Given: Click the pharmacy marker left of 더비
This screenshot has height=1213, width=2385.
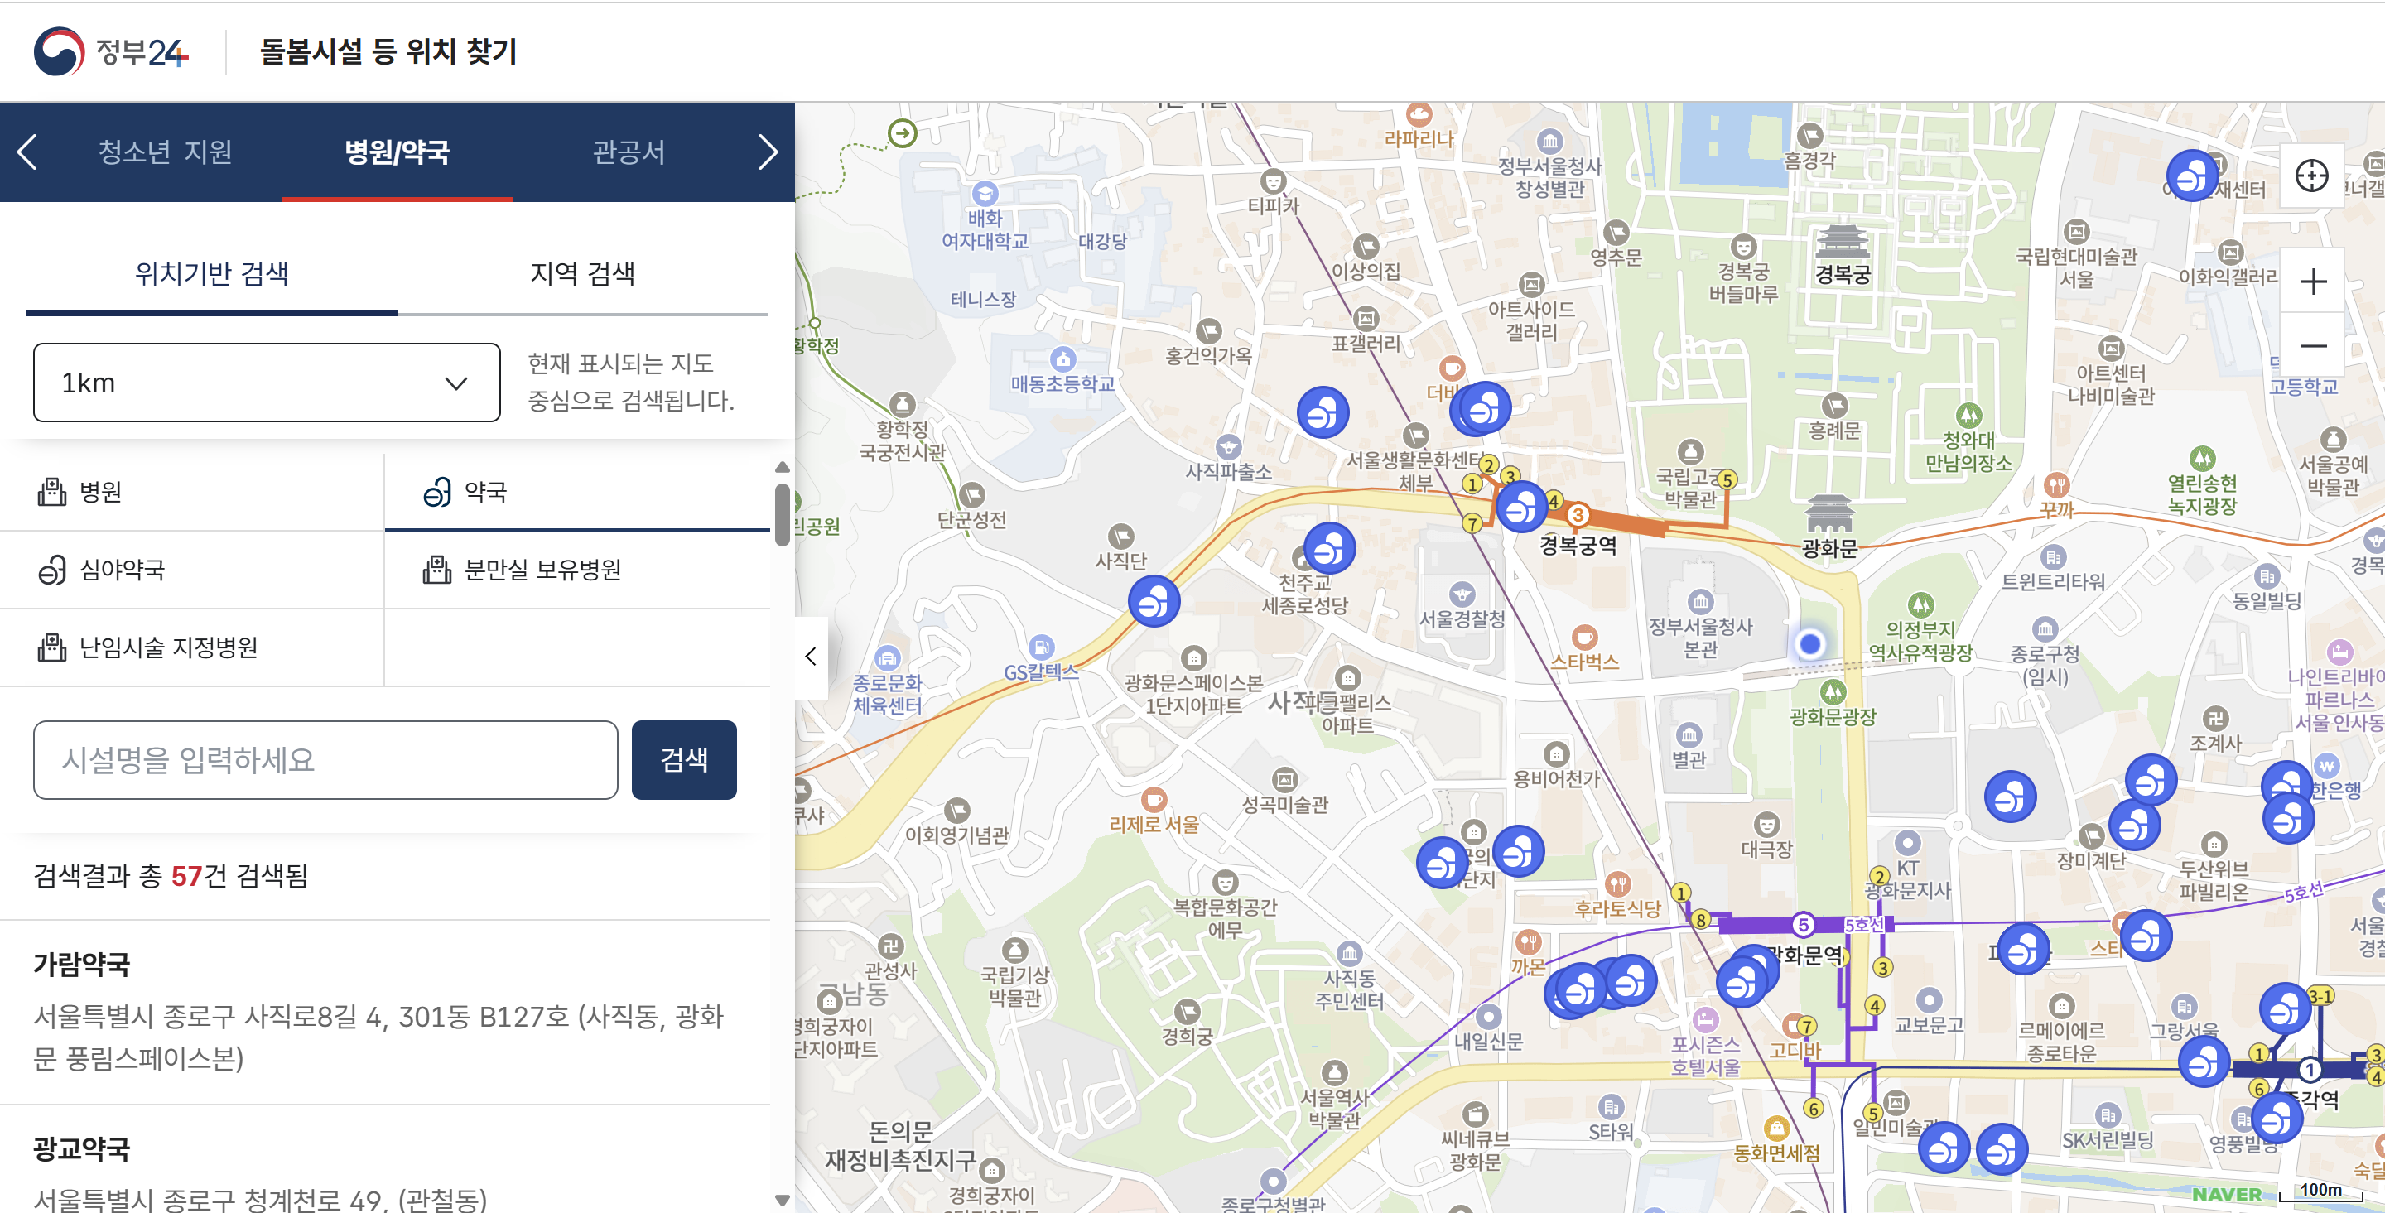Looking at the screenshot, I should [1323, 412].
